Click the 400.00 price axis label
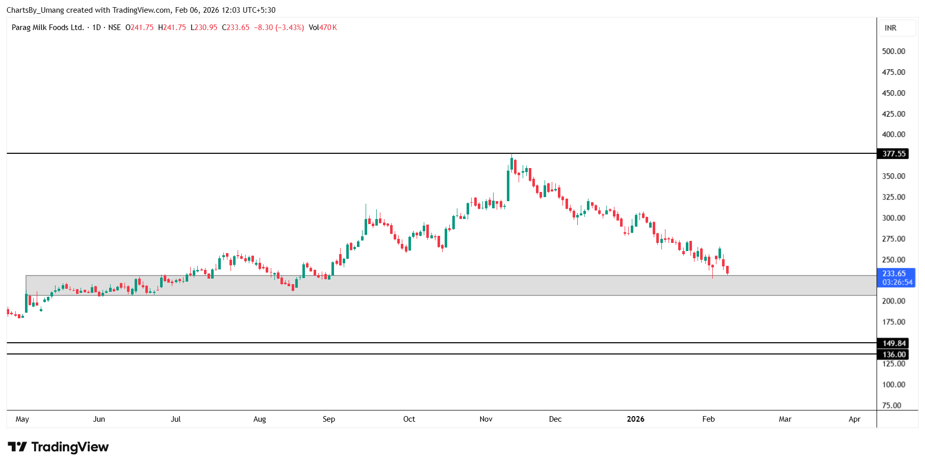Screen dimensions: 925x466 pyautogui.click(x=893, y=134)
